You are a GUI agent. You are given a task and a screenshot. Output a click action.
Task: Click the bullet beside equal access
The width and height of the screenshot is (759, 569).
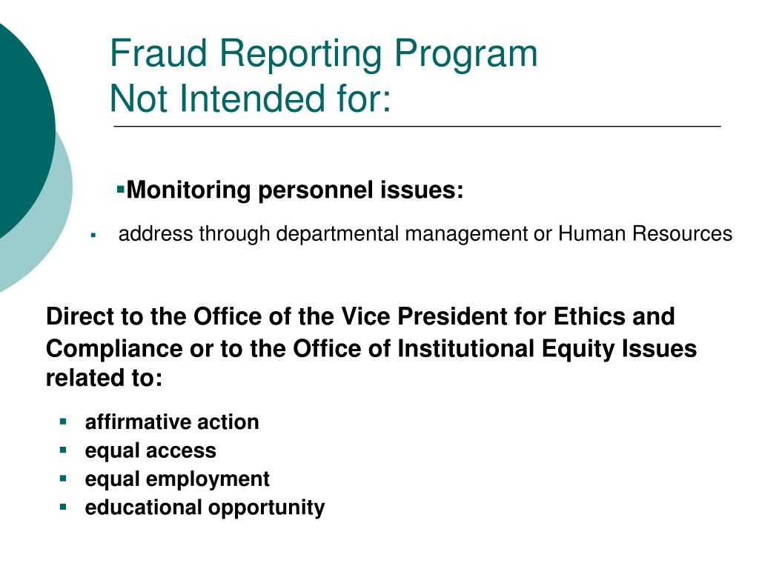click(x=63, y=450)
